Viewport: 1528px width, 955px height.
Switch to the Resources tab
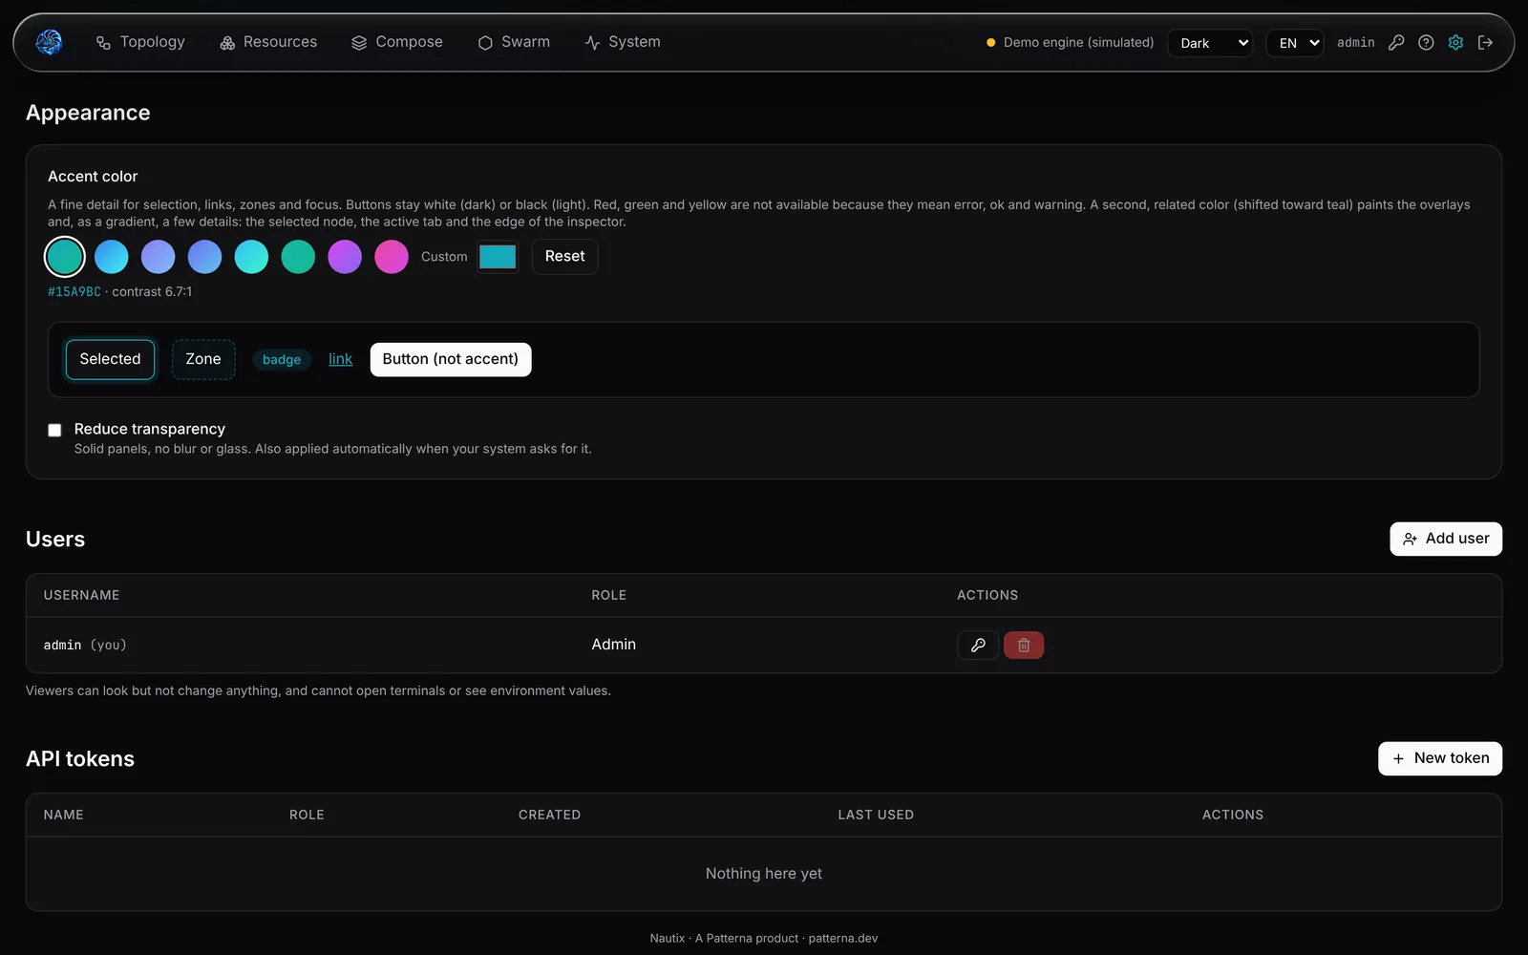268,42
